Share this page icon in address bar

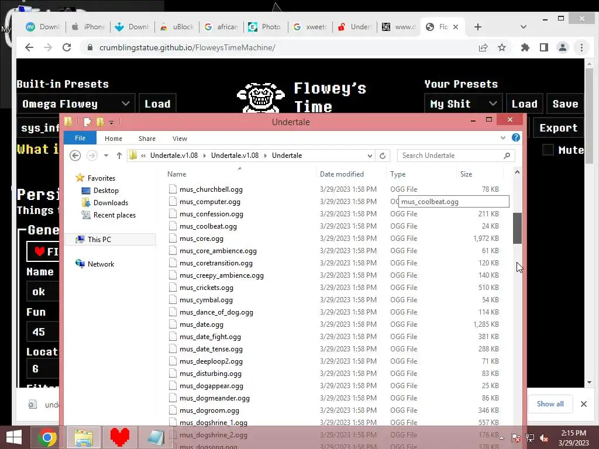[483, 47]
